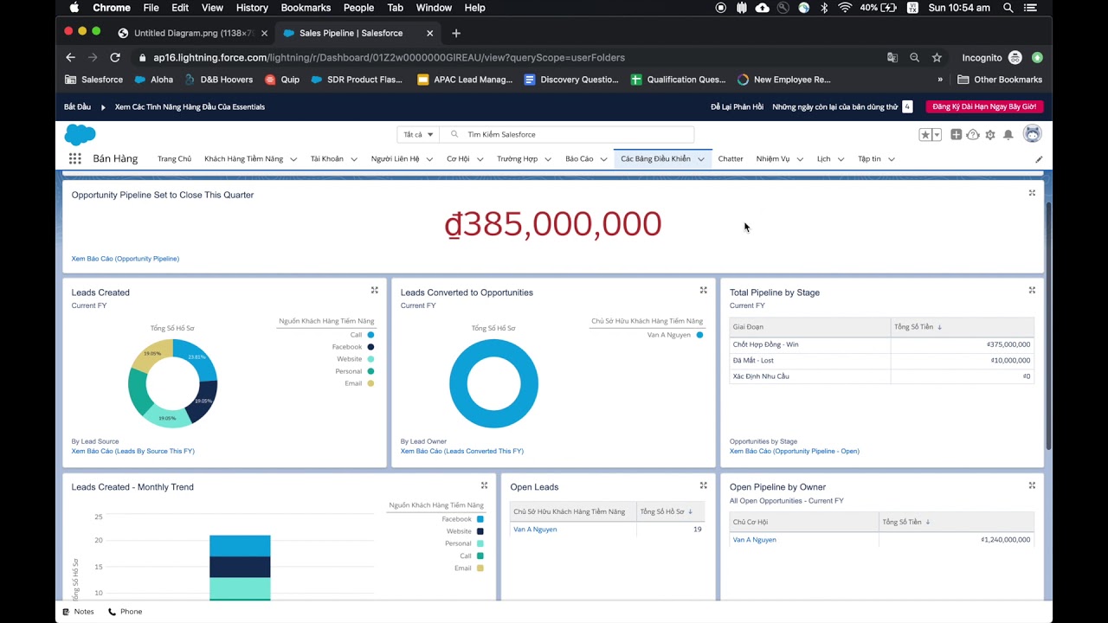Viewport: 1108px width, 623px height.
Task: Expand the Cơ Hội tab menu
Action: pos(480,159)
